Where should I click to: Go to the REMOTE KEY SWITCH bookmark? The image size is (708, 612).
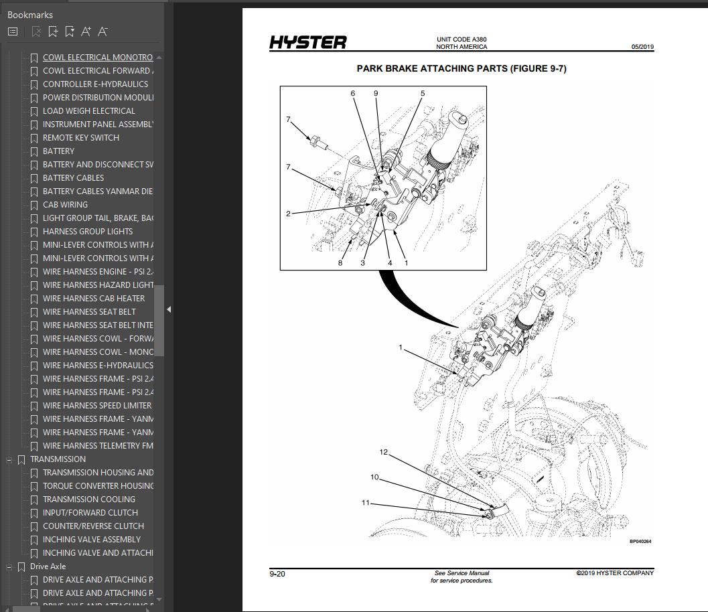point(81,138)
